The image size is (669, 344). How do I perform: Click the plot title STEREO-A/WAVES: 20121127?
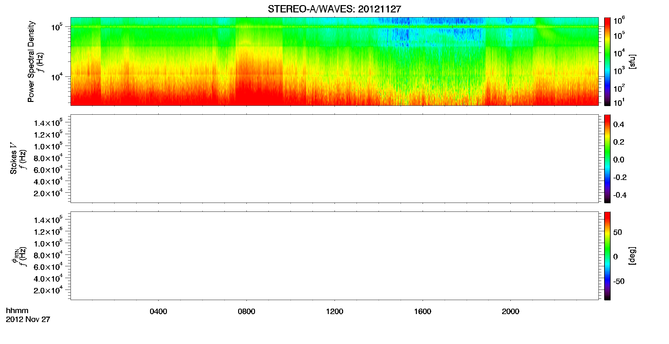(x=334, y=9)
